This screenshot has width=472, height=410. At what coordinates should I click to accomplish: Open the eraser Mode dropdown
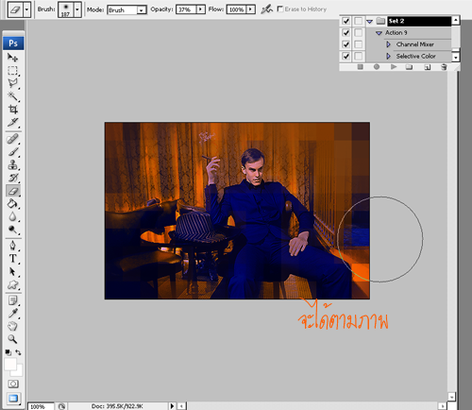[x=126, y=10]
